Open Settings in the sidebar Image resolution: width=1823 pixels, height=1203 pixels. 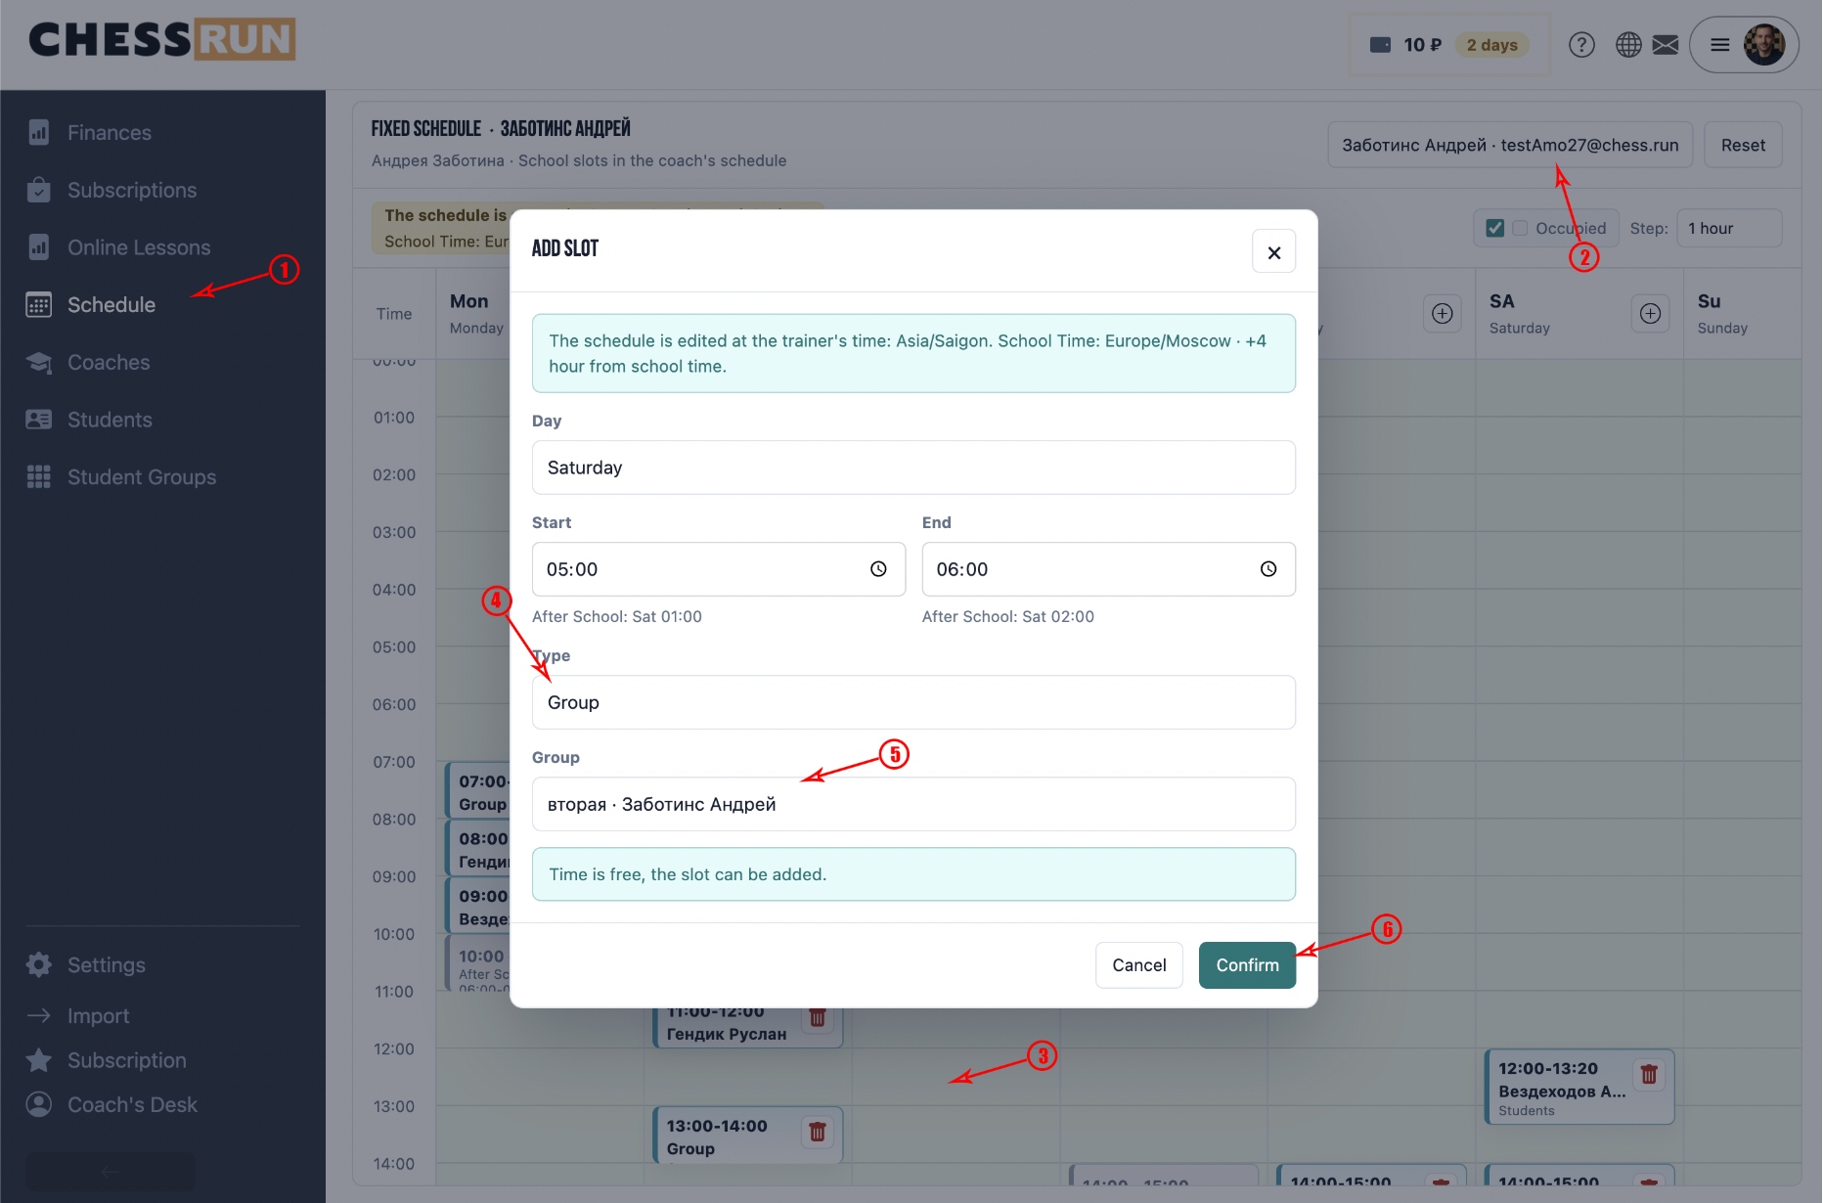click(106, 965)
